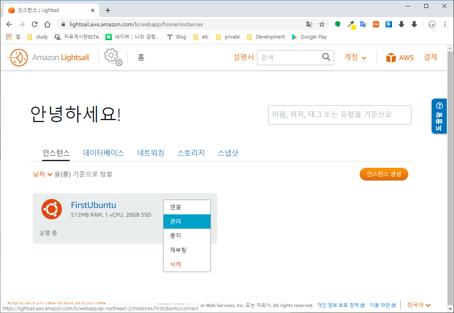Open the new tab plus button
Screen dimensions: 454x313
(x=108, y=10)
